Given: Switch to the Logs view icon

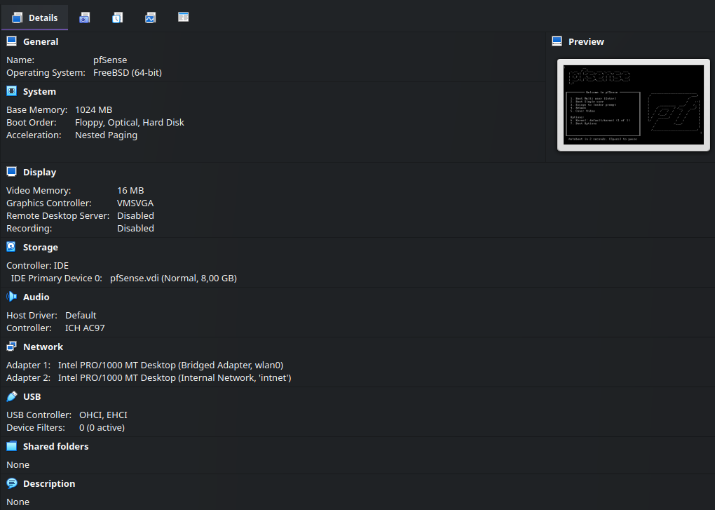Looking at the screenshot, I should pyautogui.click(x=117, y=18).
